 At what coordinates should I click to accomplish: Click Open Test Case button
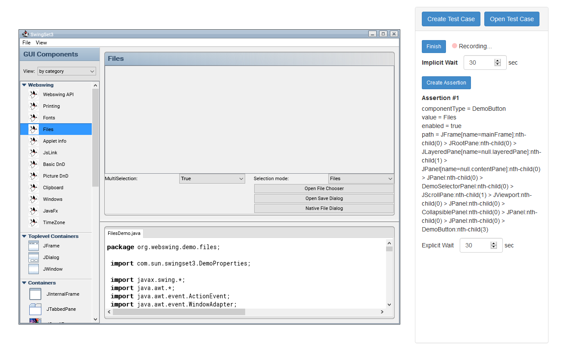click(512, 19)
